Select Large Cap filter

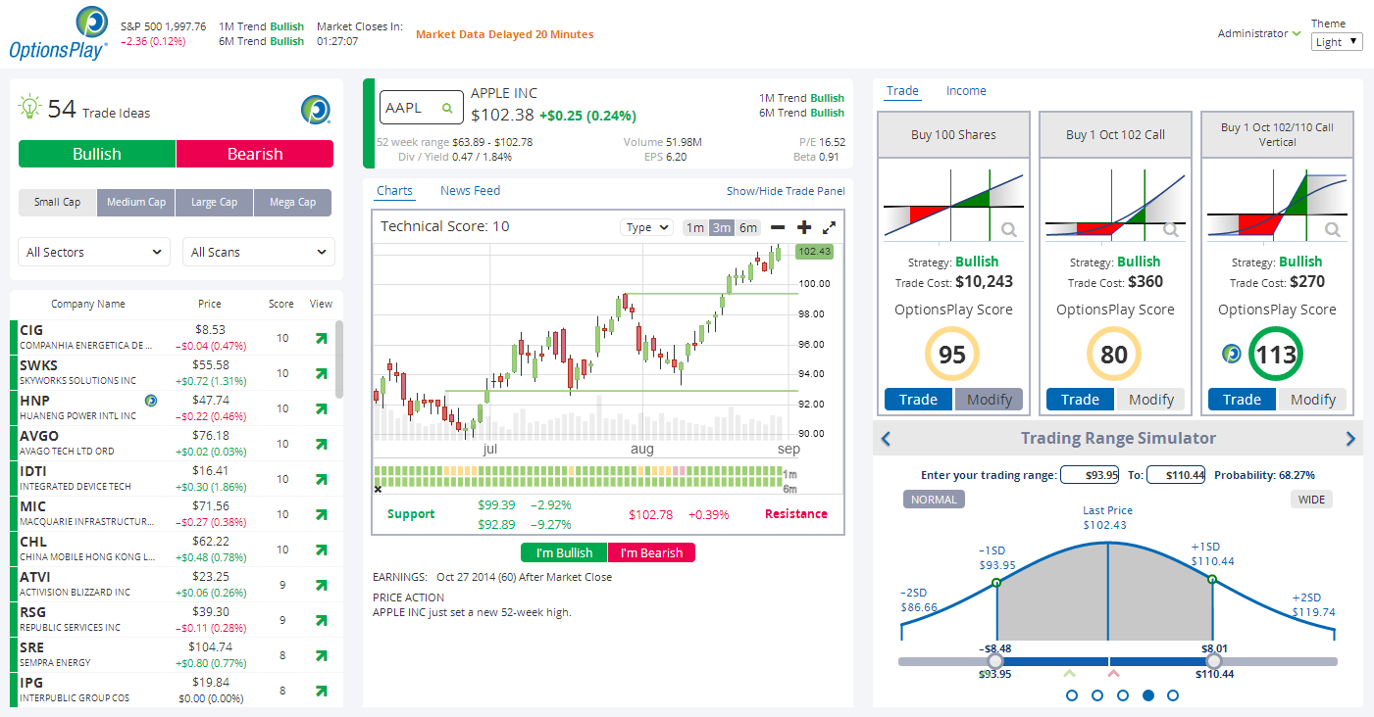[x=215, y=202]
